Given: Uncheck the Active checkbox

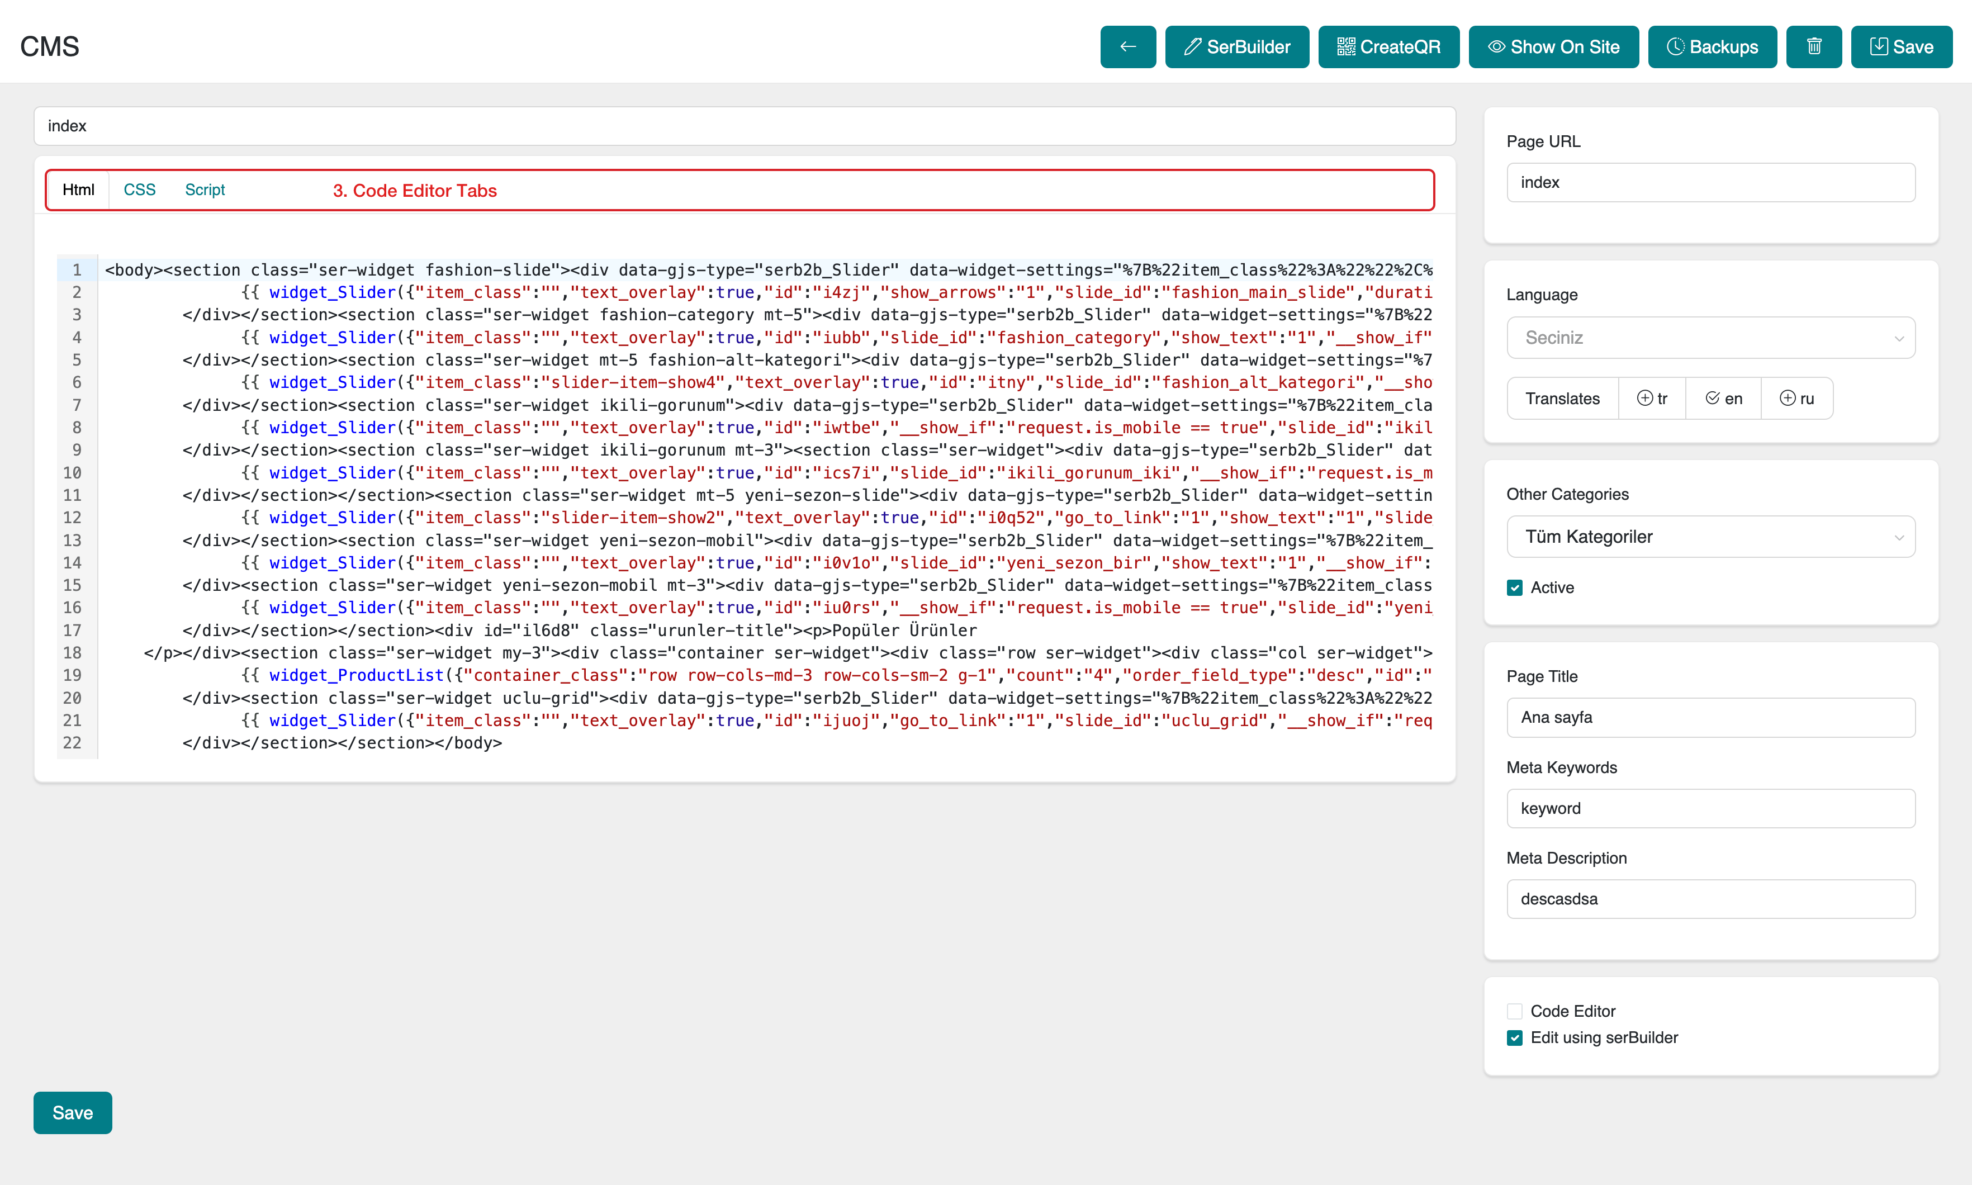Looking at the screenshot, I should point(1515,587).
